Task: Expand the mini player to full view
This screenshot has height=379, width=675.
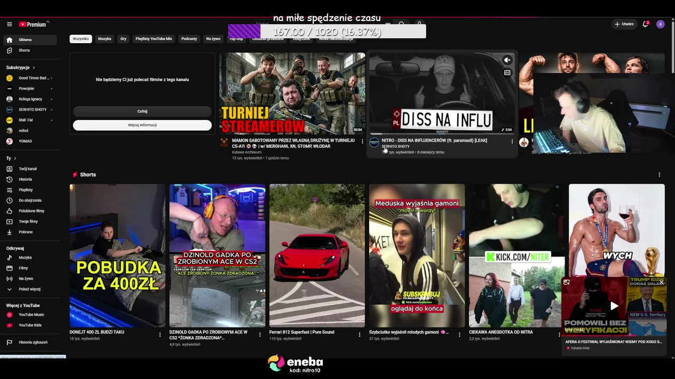Action: (566, 283)
